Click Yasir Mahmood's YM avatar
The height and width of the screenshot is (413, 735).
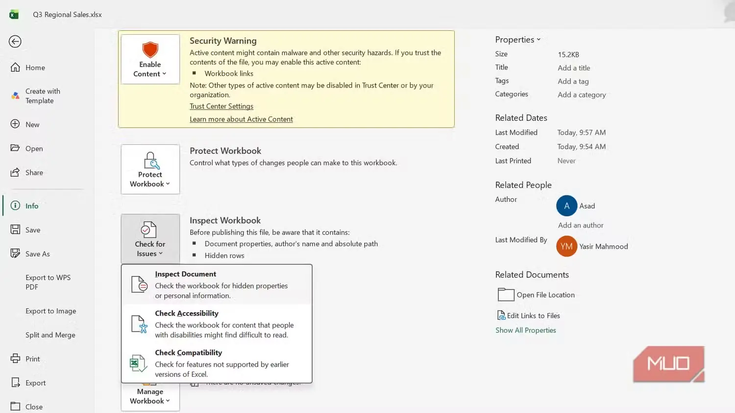566,246
